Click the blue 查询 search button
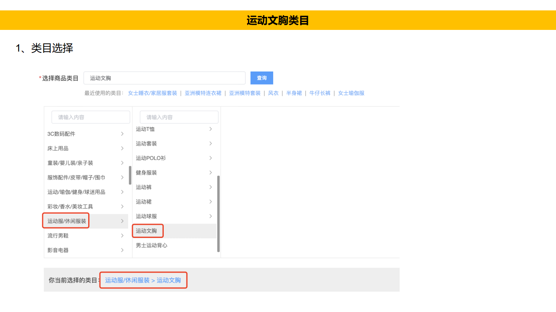Screen dimensions: 556x312 click(x=261, y=78)
